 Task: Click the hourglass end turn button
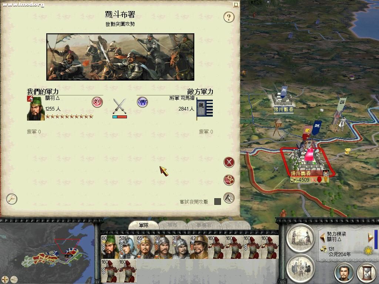[x=367, y=273]
